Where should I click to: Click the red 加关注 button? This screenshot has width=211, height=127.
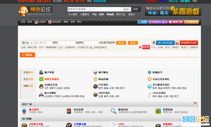click(x=146, y=47)
